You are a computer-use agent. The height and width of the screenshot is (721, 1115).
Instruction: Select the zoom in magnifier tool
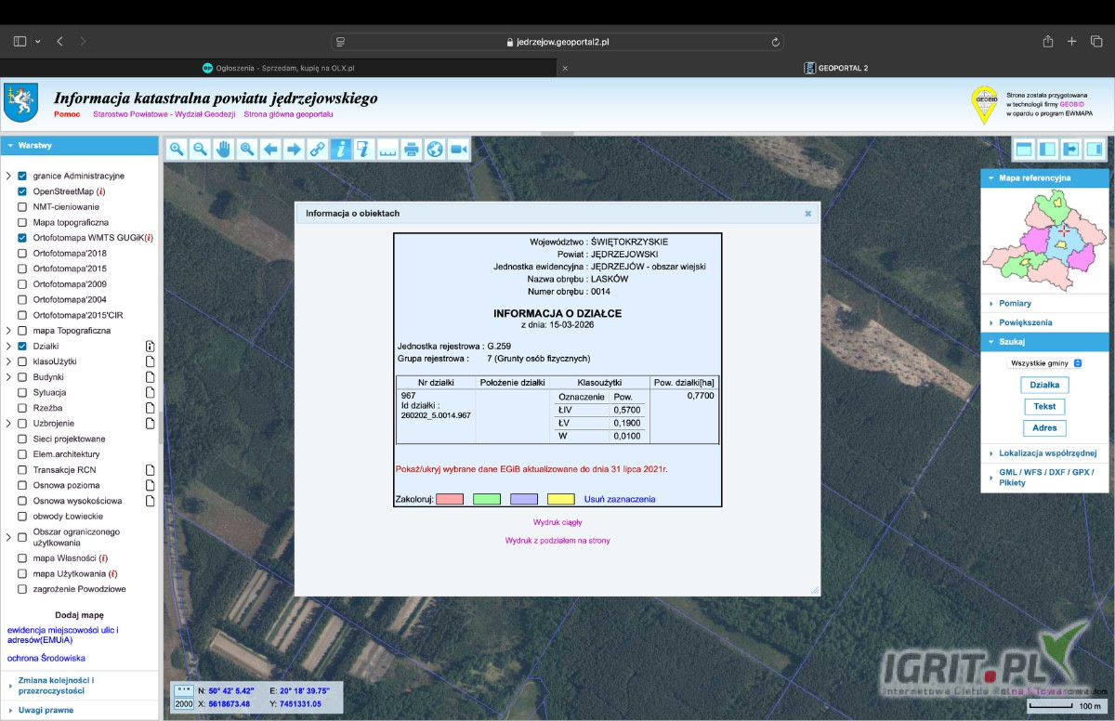[177, 150]
